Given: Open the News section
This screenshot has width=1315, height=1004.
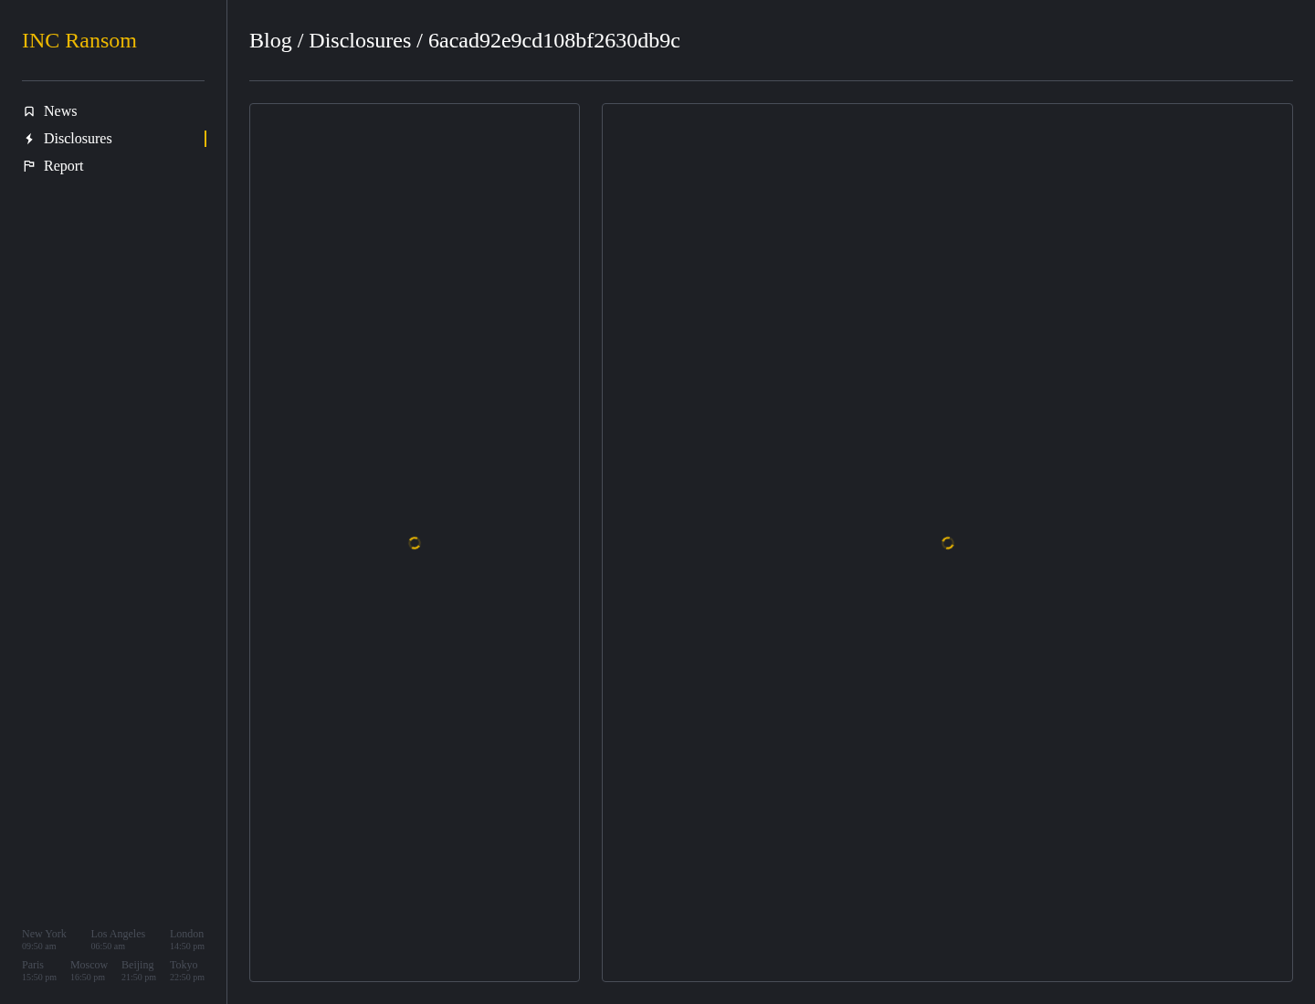Looking at the screenshot, I should pos(60,111).
